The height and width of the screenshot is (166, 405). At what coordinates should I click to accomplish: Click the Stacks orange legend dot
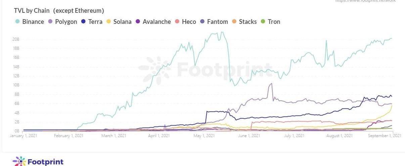point(234,22)
